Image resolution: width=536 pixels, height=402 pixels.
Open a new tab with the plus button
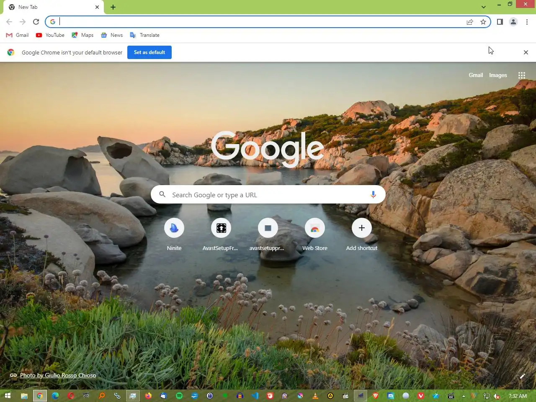(x=113, y=7)
